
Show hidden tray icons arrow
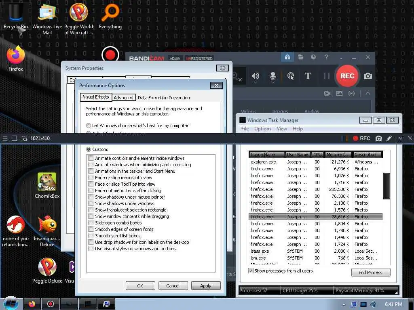(344, 304)
